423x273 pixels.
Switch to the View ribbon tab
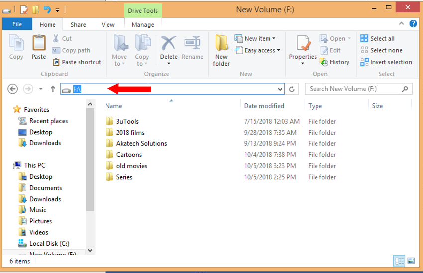[108, 24]
